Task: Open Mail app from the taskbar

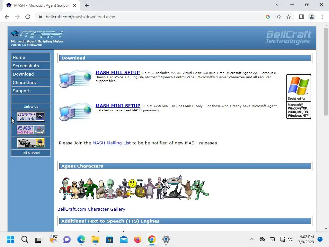Action: [x=124, y=239]
